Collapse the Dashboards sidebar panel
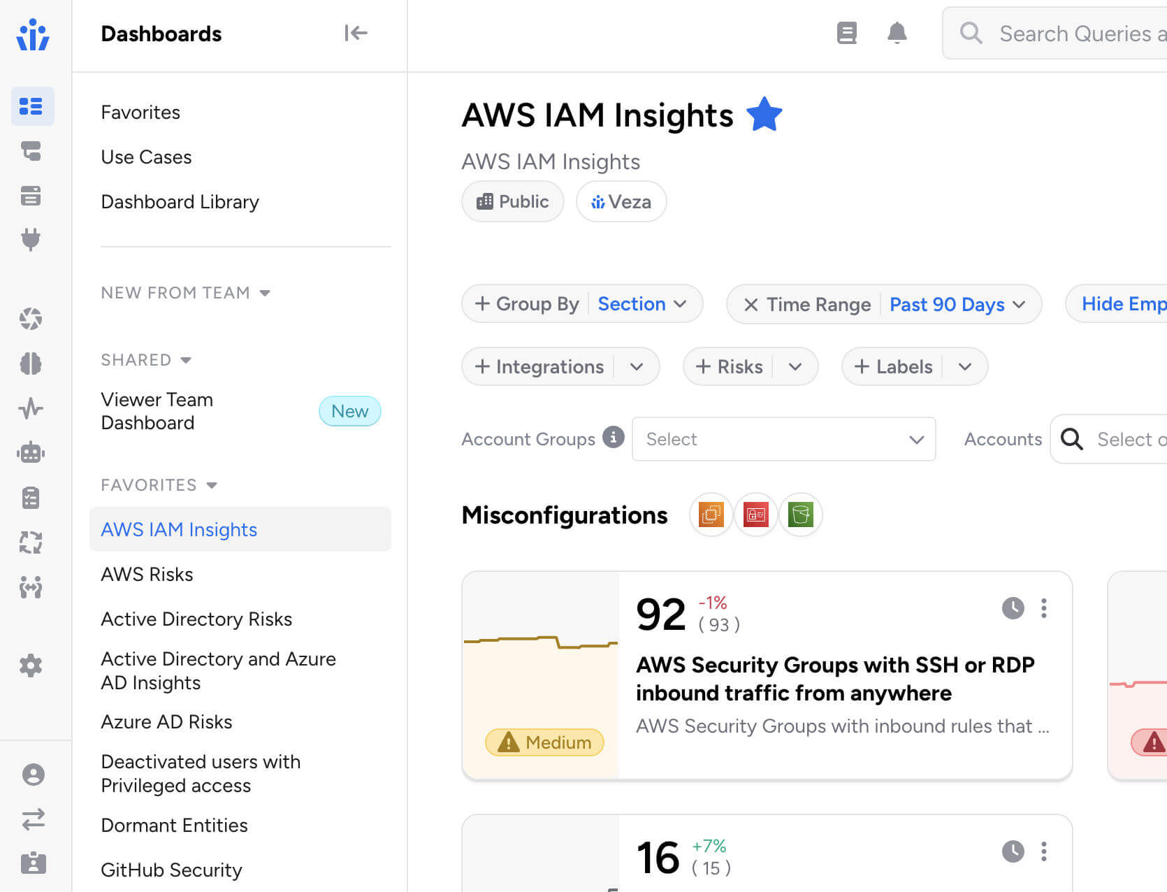 pyautogui.click(x=355, y=33)
